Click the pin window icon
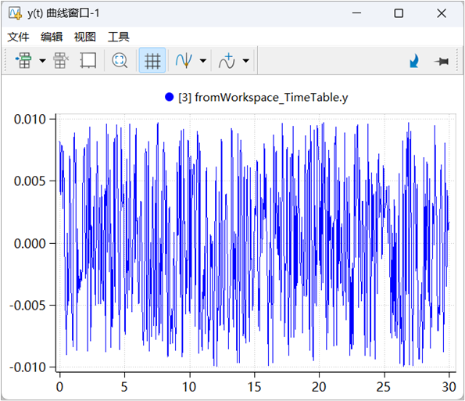This screenshot has height=401, width=465. coord(442,62)
